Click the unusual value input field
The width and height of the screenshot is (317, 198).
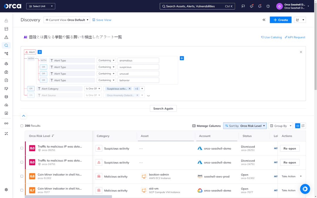pos(138,74)
